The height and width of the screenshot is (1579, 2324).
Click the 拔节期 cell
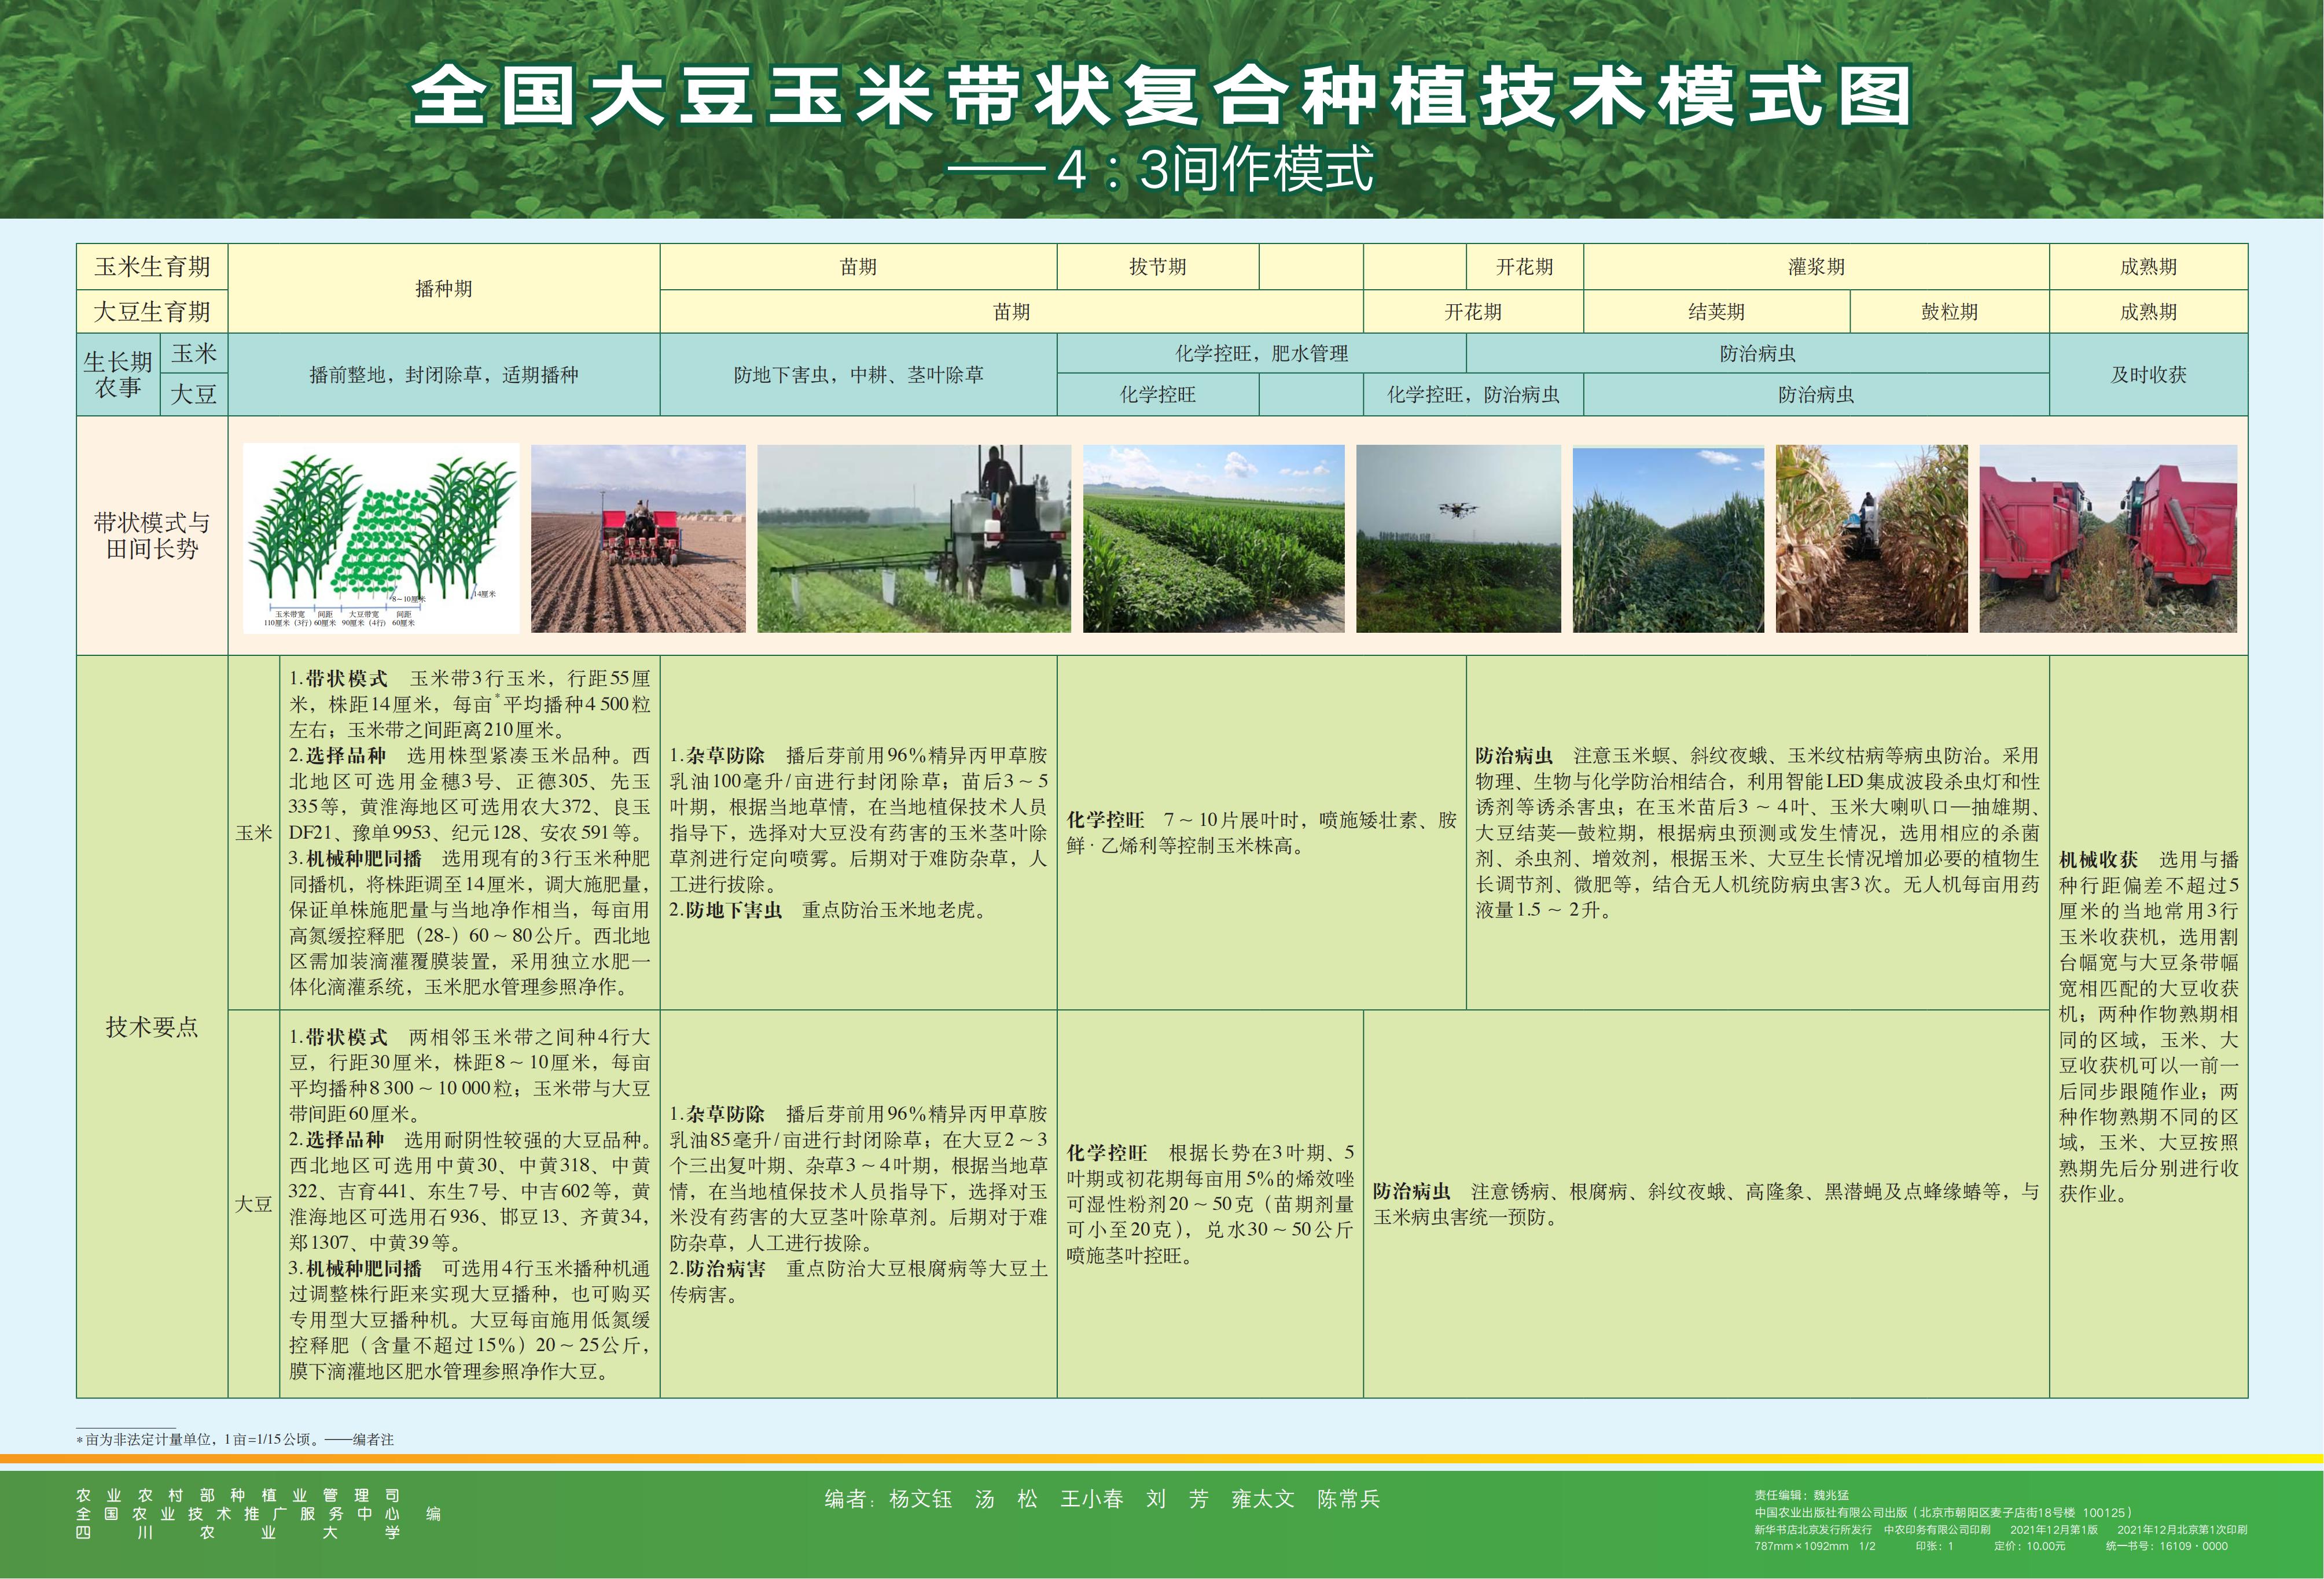1158,267
